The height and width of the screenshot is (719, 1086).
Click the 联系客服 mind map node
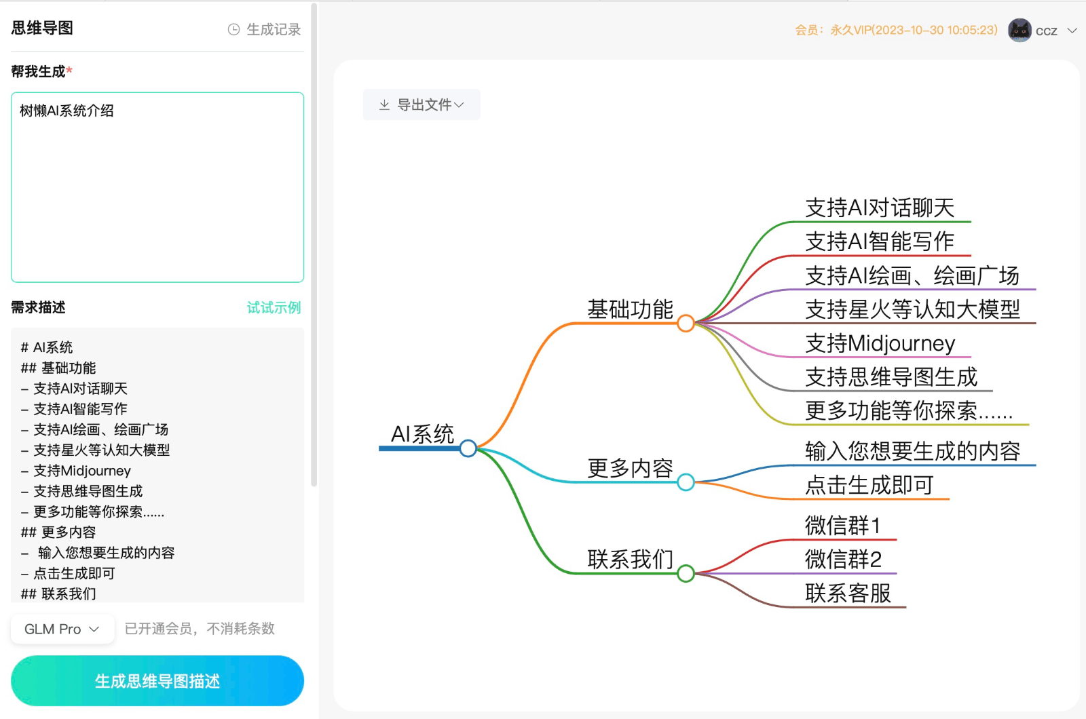click(848, 594)
